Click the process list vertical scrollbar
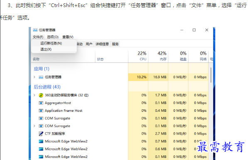Image resolution: width=248 pixels, height=160 pixels. click(211, 75)
